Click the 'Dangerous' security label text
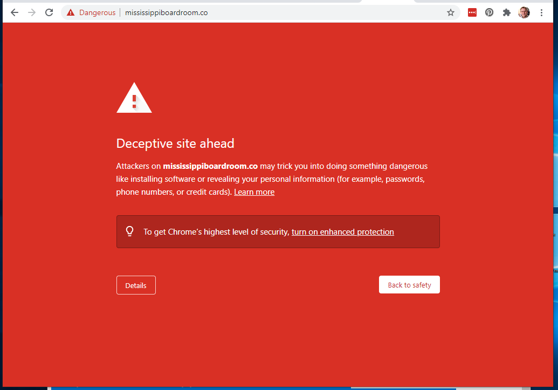558x390 pixels. tap(97, 12)
